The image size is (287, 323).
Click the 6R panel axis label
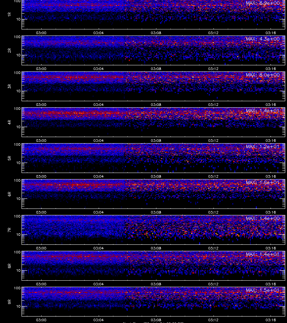(9, 194)
